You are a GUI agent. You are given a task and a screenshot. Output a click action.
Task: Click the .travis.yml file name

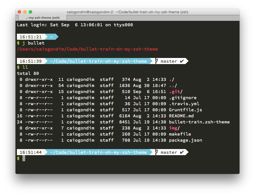[x=184, y=104]
